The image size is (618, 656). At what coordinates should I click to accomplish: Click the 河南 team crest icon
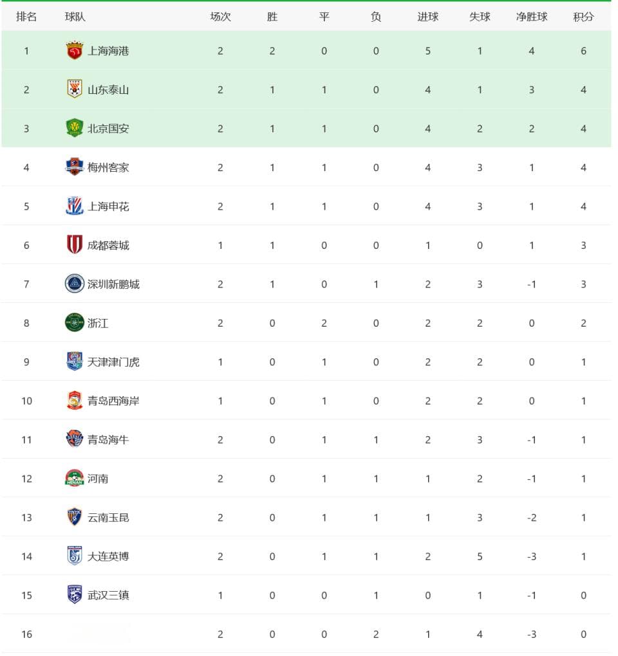pos(75,478)
